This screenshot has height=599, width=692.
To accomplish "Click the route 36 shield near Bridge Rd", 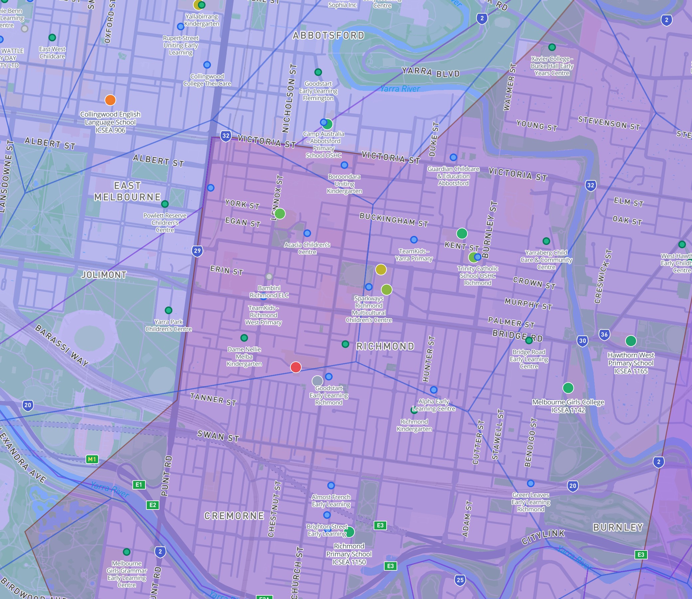I will coord(604,334).
